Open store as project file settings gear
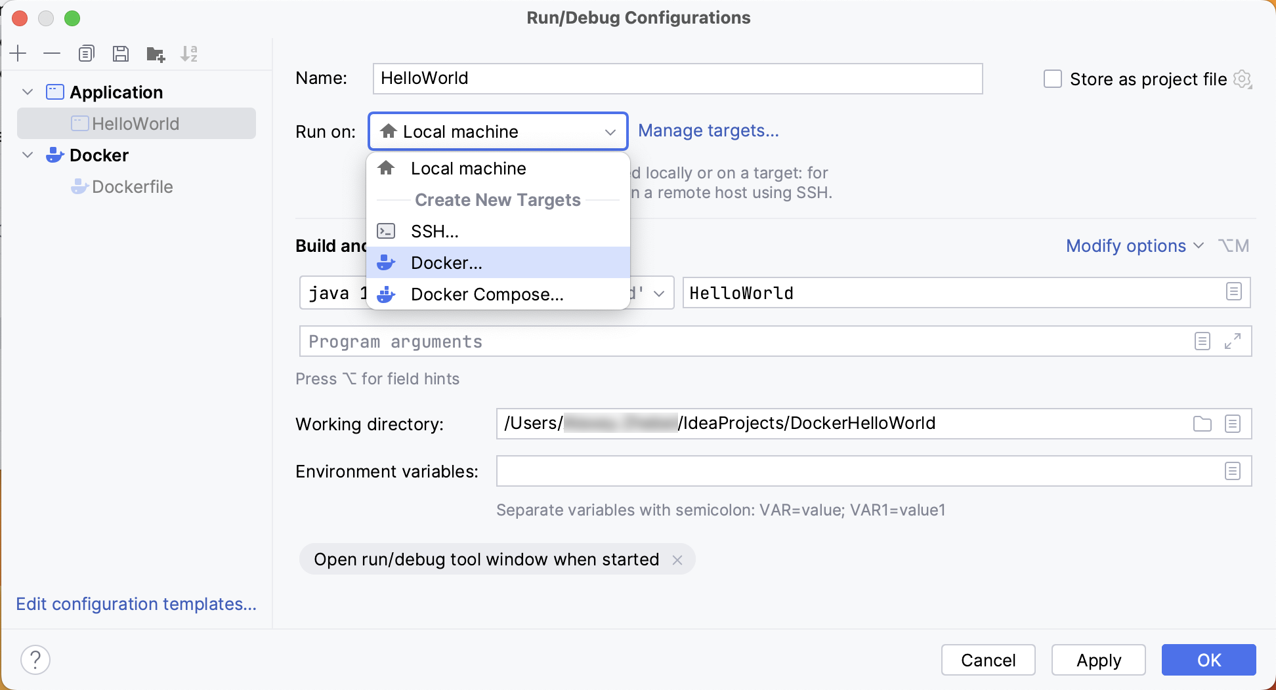This screenshot has width=1276, height=690. point(1243,79)
